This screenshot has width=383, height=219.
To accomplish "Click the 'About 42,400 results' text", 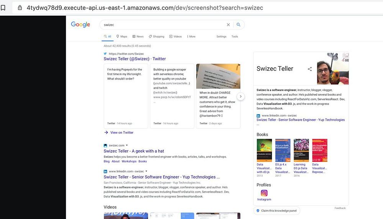I will [x=127, y=46].
